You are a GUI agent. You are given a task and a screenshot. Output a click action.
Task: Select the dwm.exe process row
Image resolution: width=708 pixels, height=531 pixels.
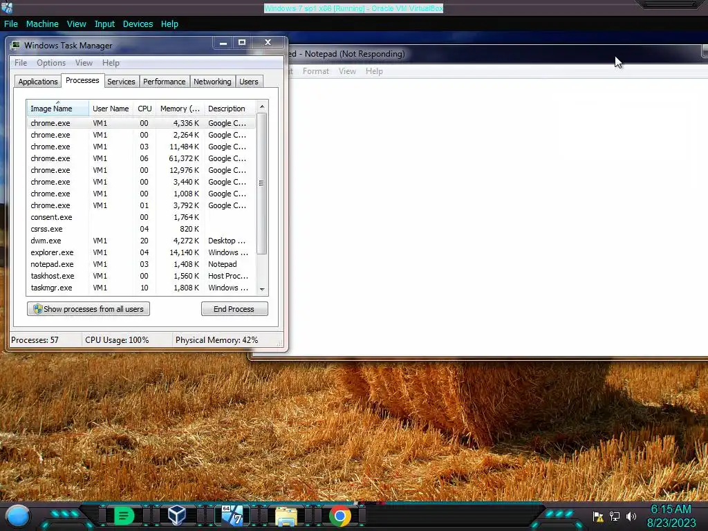tap(141, 241)
